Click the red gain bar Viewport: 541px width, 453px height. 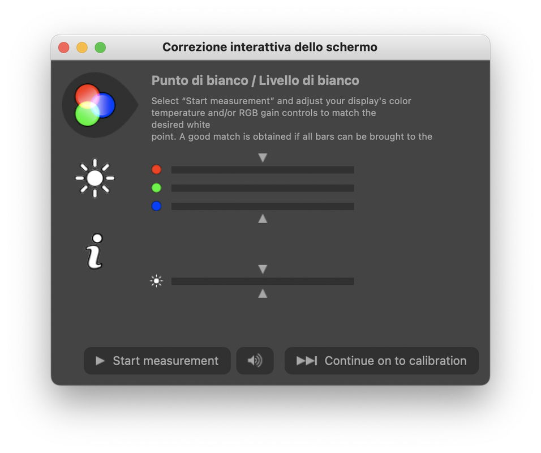coord(263,170)
